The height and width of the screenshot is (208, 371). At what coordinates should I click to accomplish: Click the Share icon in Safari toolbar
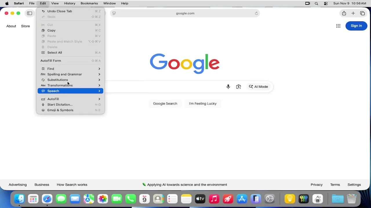344,13
